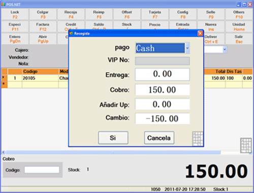Screen dimensions: 254x193
Task: Click the Dis column value 100
Action: click(234, 78)
